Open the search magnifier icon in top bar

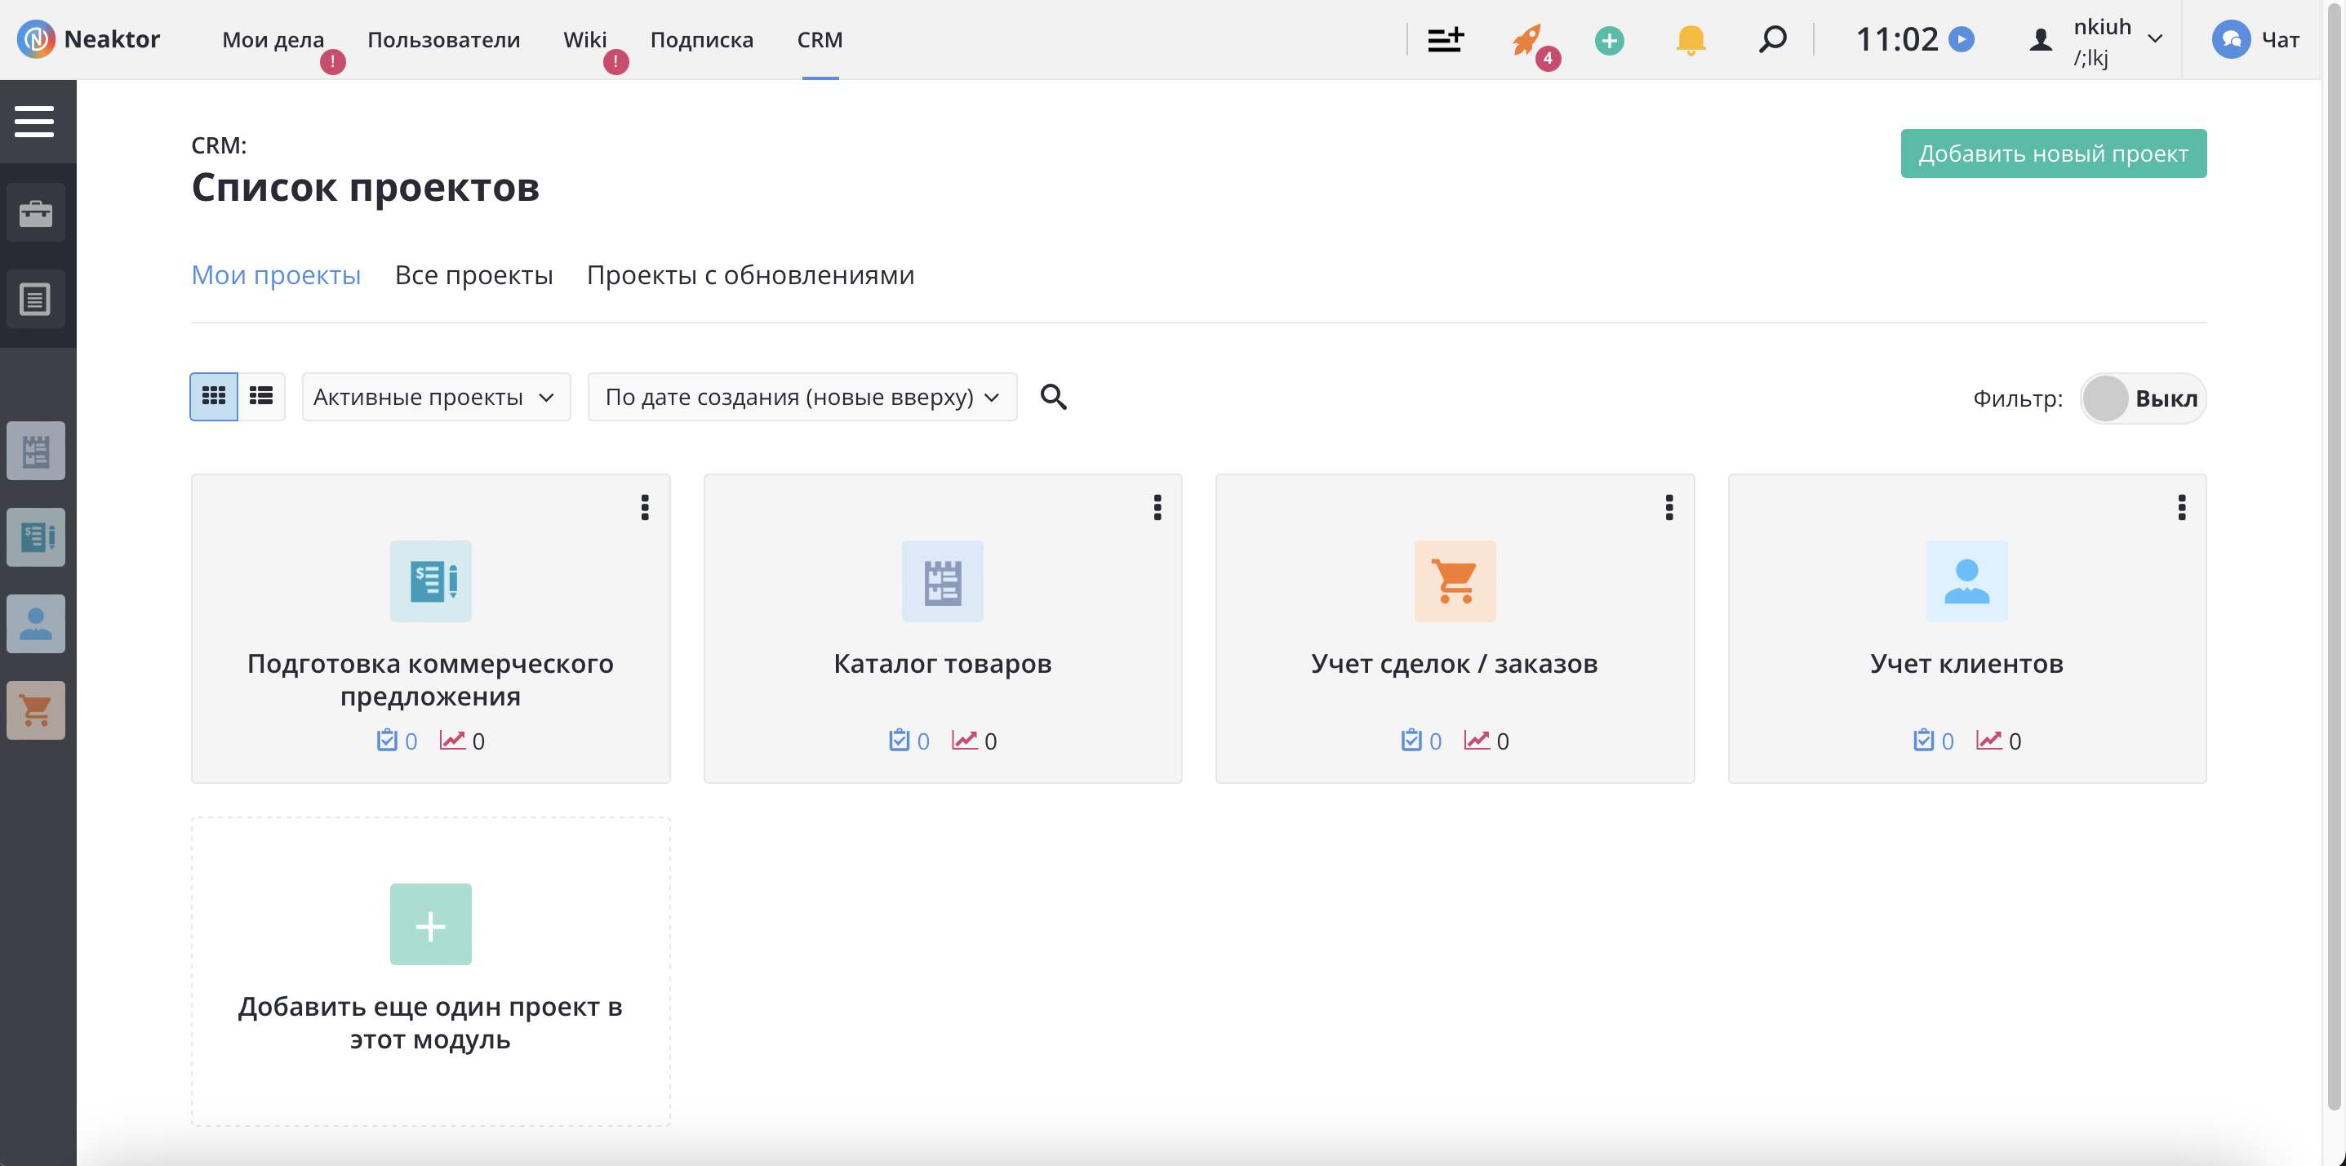(x=1772, y=40)
